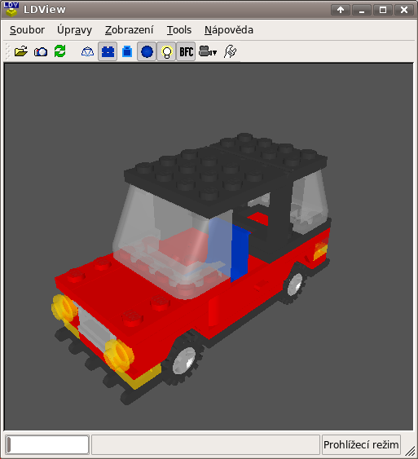
Task: Open the viewpoint camera dropdown
Action: [208, 51]
